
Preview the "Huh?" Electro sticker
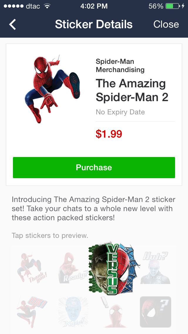point(156,268)
